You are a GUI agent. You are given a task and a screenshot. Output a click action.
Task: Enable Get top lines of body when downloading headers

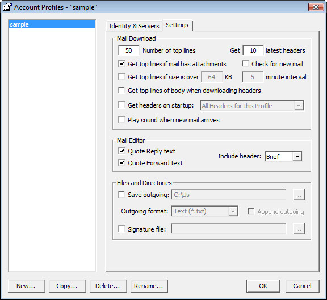point(121,90)
